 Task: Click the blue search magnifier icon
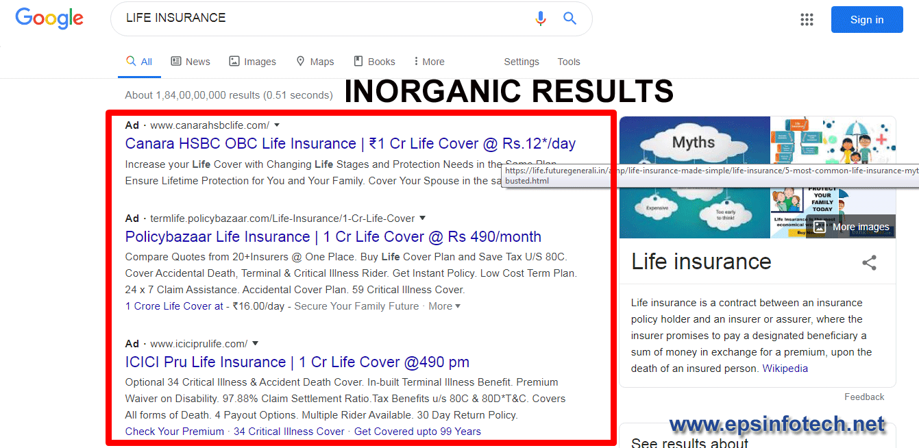coord(570,18)
